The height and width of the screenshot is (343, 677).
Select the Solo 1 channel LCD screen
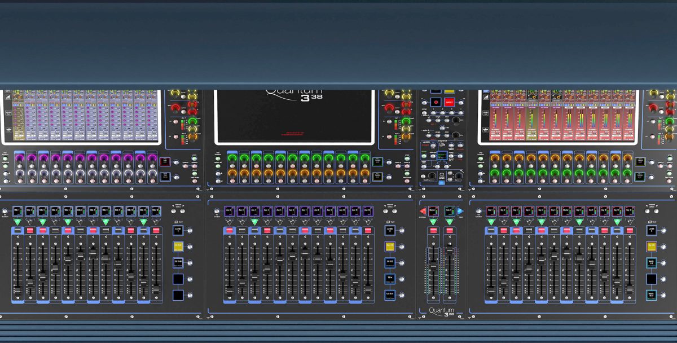click(450, 211)
